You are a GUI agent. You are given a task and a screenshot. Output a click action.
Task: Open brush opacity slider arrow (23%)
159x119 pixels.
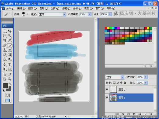coord(90,14)
